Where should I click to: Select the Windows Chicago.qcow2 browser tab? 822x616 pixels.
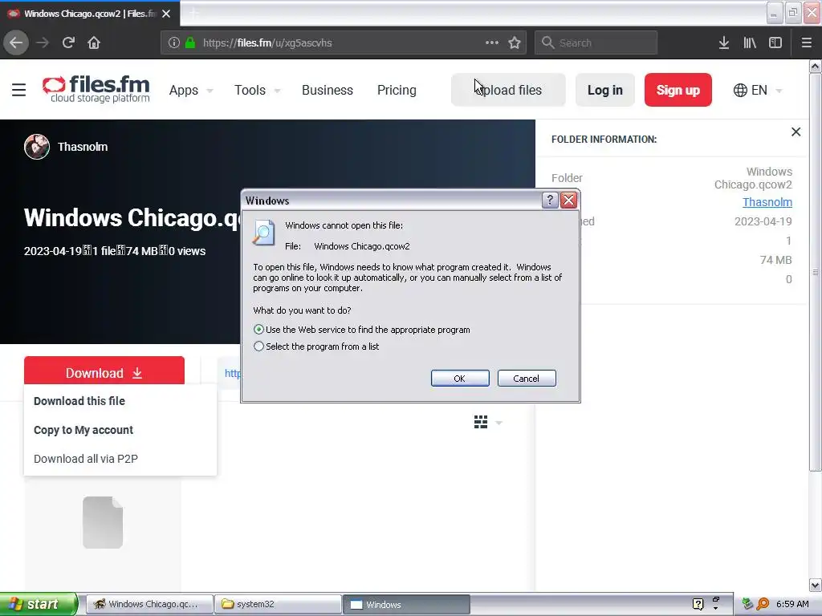pyautogui.click(x=90, y=14)
